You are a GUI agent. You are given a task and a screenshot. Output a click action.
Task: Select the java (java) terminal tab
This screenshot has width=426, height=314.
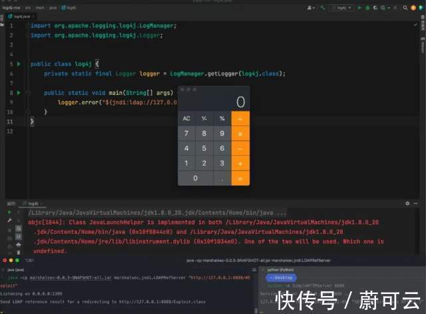pos(15,270)
